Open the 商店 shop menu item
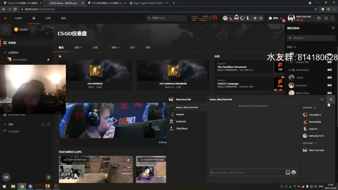The image size is (338, 190). tap(63, 18)
